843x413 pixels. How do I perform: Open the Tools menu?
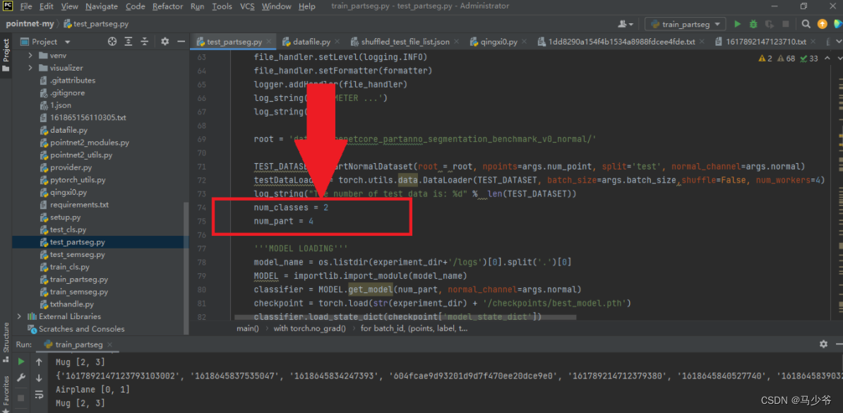222,6
